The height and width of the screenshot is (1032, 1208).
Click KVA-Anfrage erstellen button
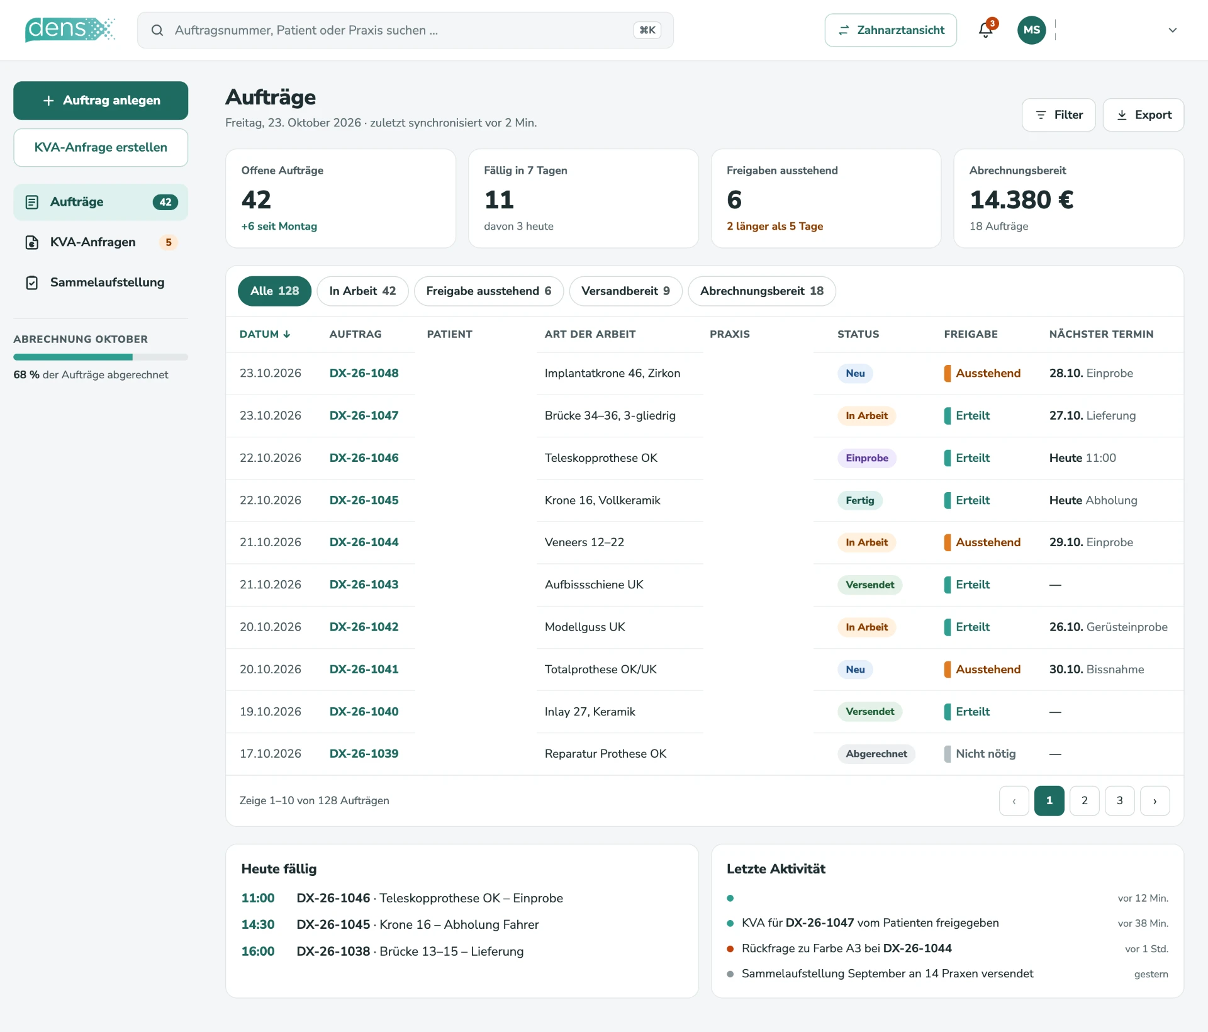[101, 147]
